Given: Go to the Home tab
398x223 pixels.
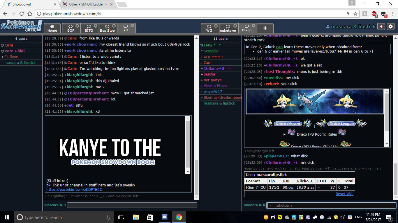Looking at the screenshot, I should [x=52, y=28].
